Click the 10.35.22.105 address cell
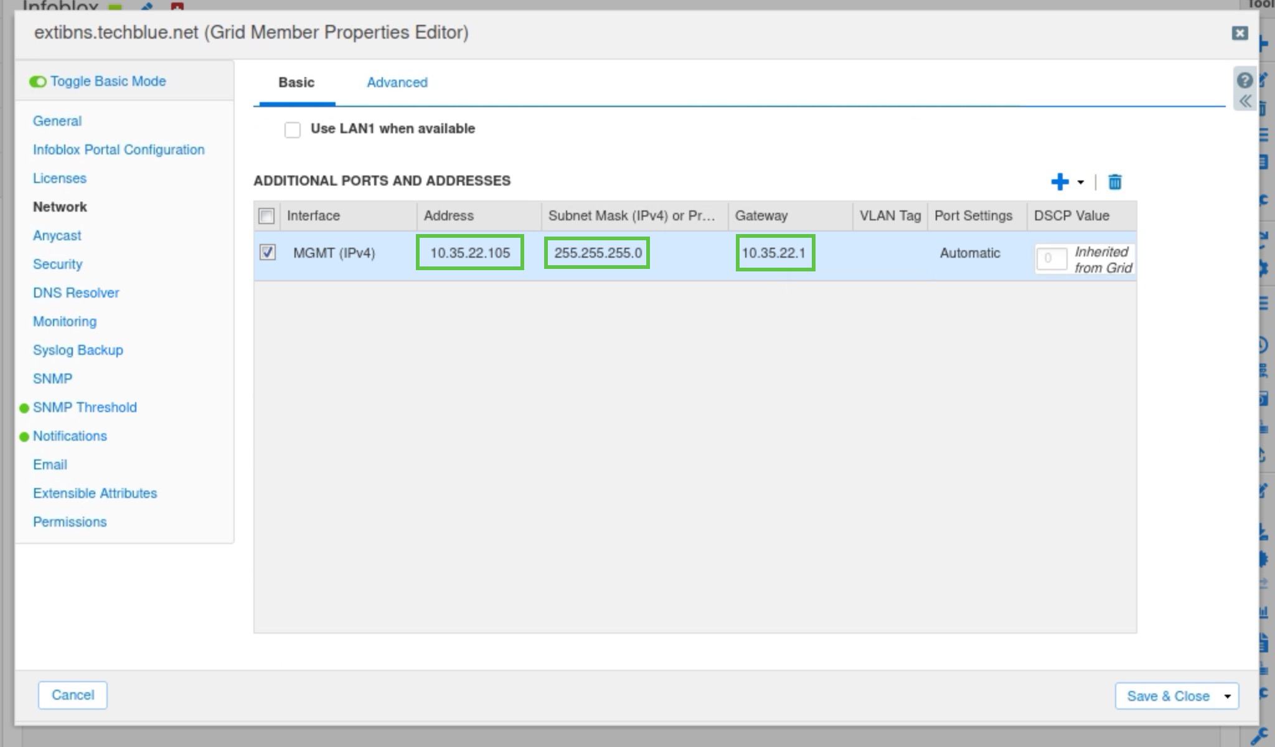The image size is (1275, 747). coord(469,253)
